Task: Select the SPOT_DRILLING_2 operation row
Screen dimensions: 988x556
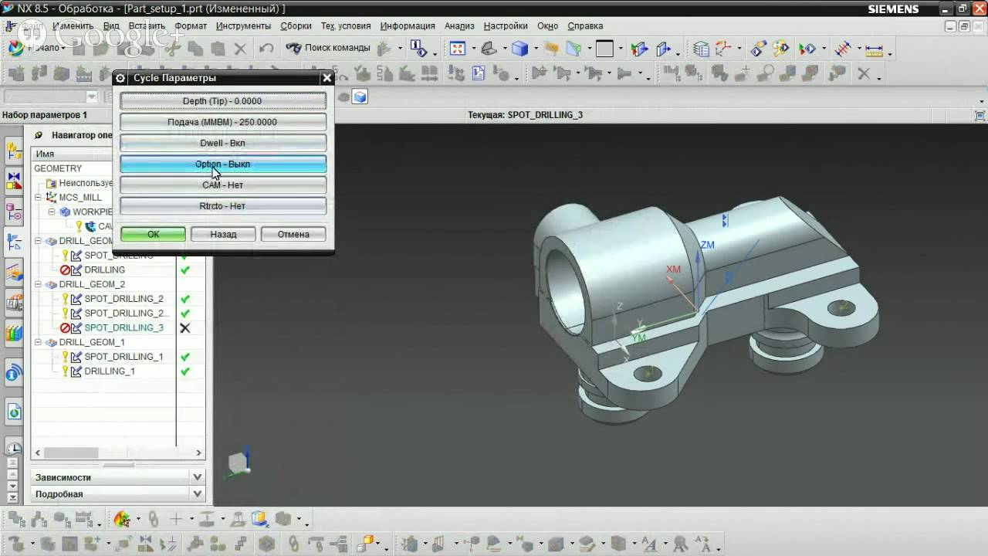Action: [x=123, y=299]
